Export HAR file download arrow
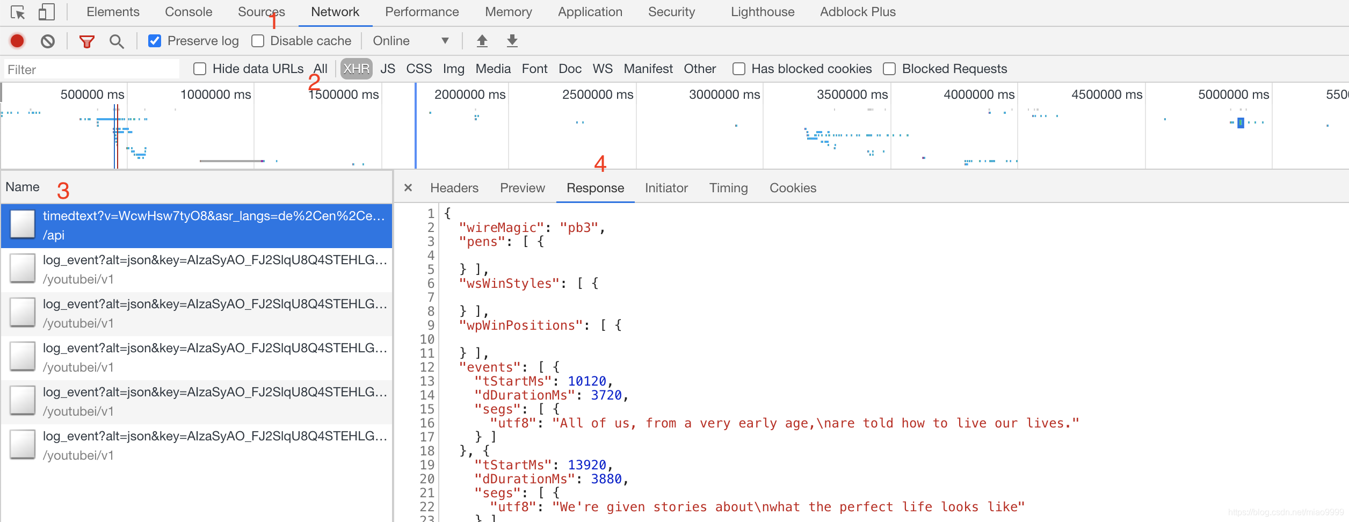Viewport: 1349px width, 522px height. (x=512, y=41)
